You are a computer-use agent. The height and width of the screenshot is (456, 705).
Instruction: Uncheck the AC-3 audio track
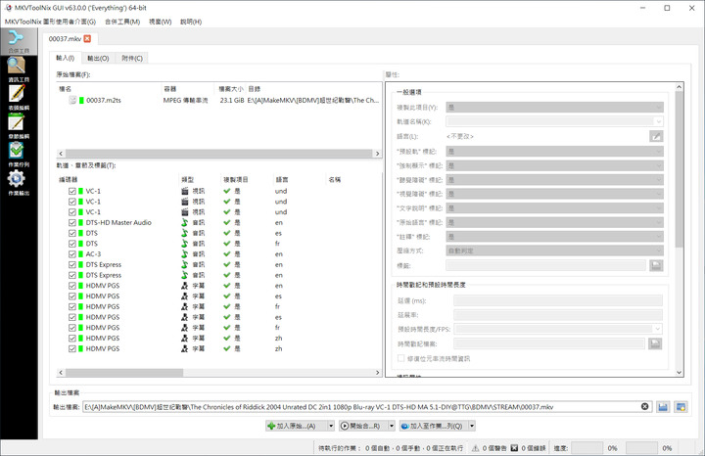[72, 253]
